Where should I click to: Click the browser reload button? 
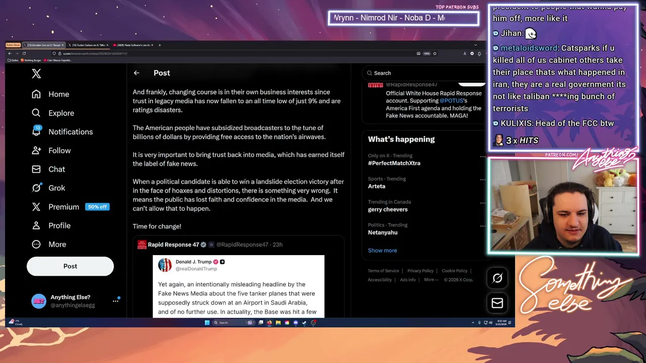[x=24, y=53]
